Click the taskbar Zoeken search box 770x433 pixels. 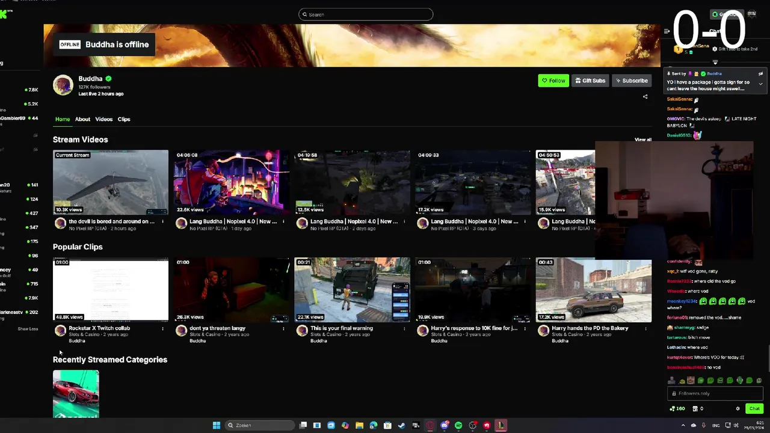[260, 425]
